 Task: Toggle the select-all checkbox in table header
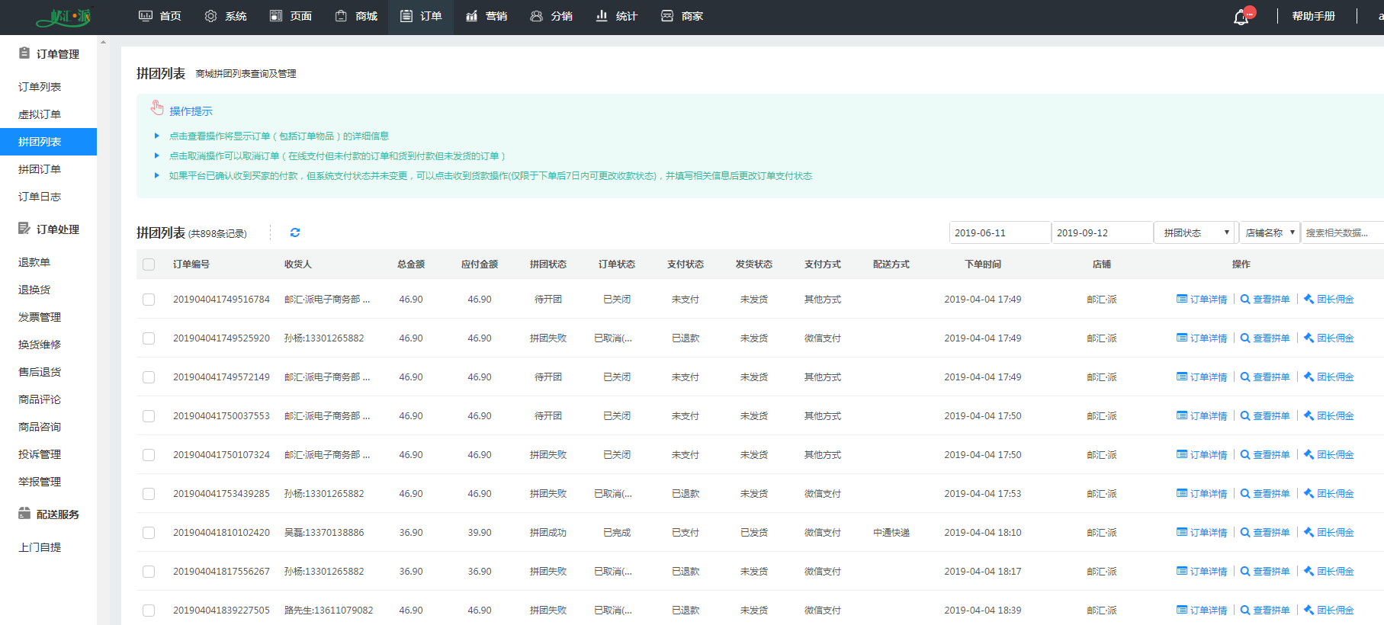tap(149, 264)
